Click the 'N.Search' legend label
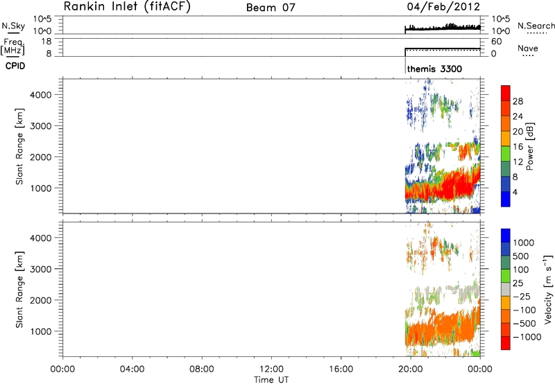The width and height of the screenshot is (555, 384). (x=536, y=26)
